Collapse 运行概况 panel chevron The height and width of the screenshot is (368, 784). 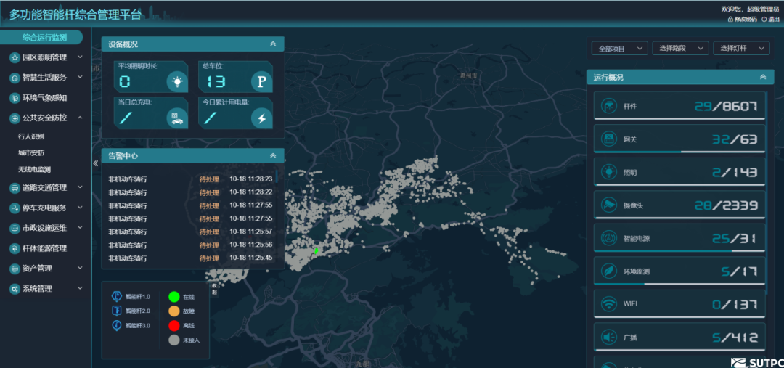tap(763, 77)
